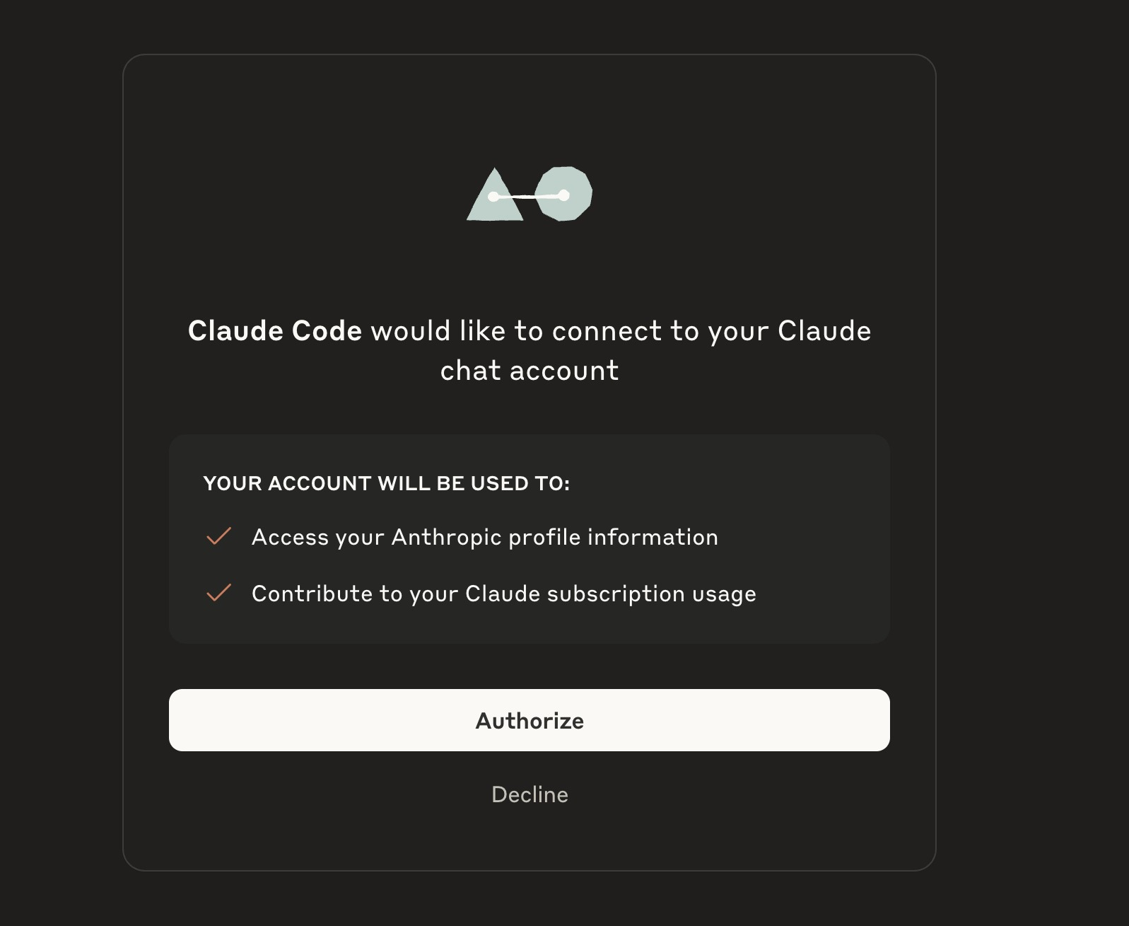1129x926 pixels.
Task: Click "Access your Anthropic profile information" text
Action: tap(485, 537)
